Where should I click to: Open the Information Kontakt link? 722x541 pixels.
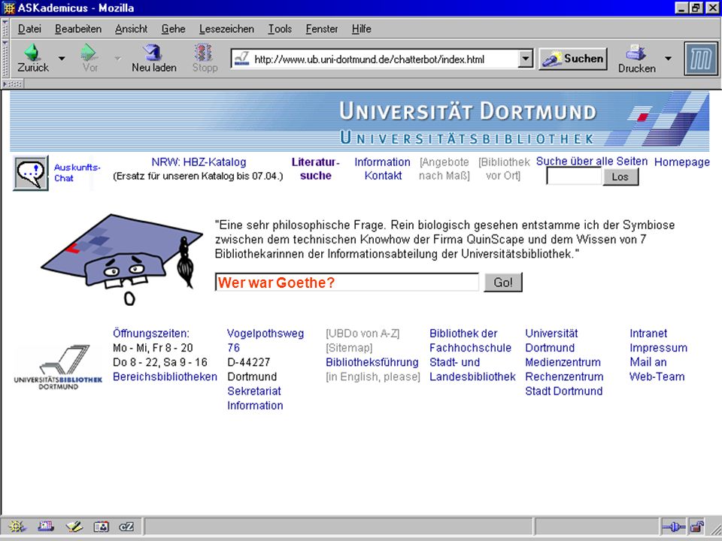pyautogui.click(x=382, y=169)
